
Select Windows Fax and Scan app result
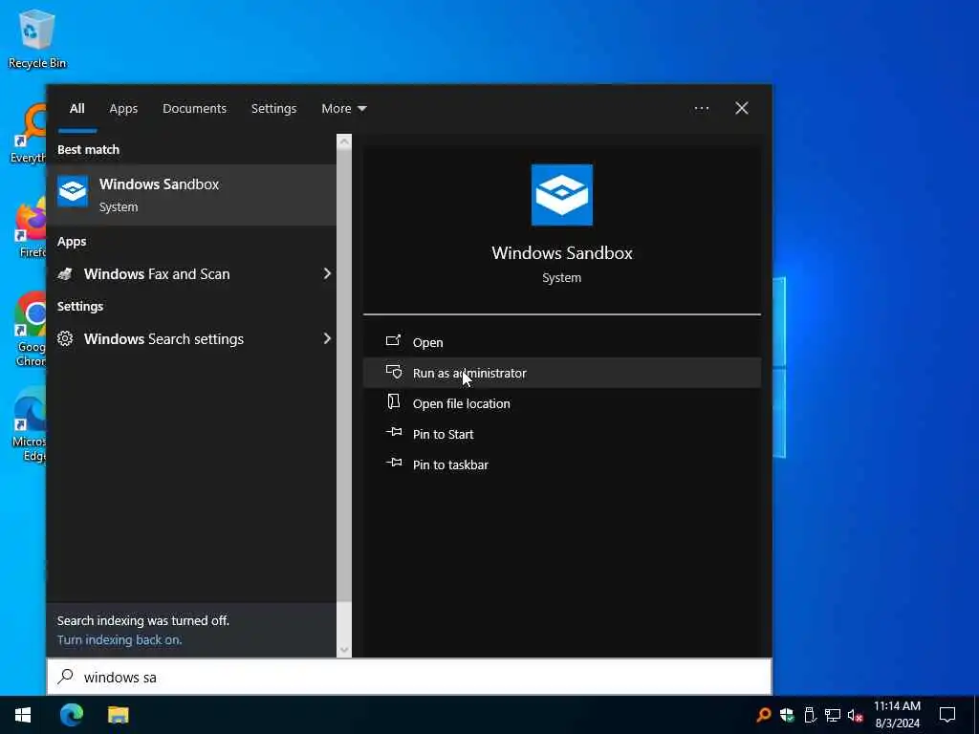(x=191, y=274)
